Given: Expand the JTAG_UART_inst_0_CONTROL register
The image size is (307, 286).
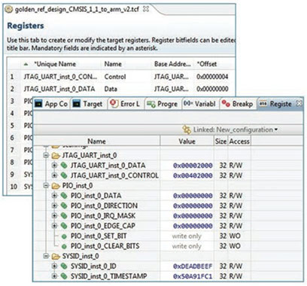Looking at the screenshot, I should (54, 175).
